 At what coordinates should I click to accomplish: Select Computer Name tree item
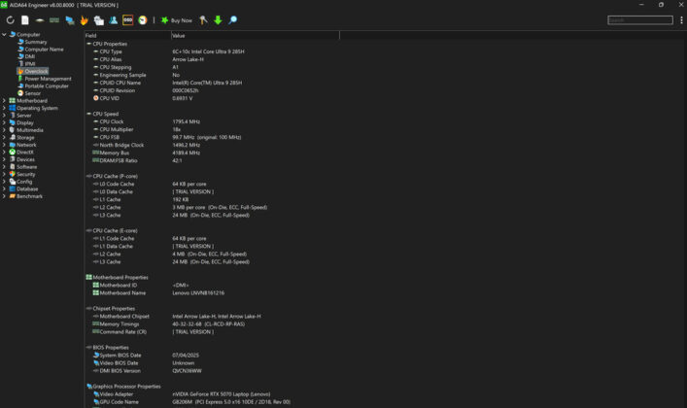point(40,50)
